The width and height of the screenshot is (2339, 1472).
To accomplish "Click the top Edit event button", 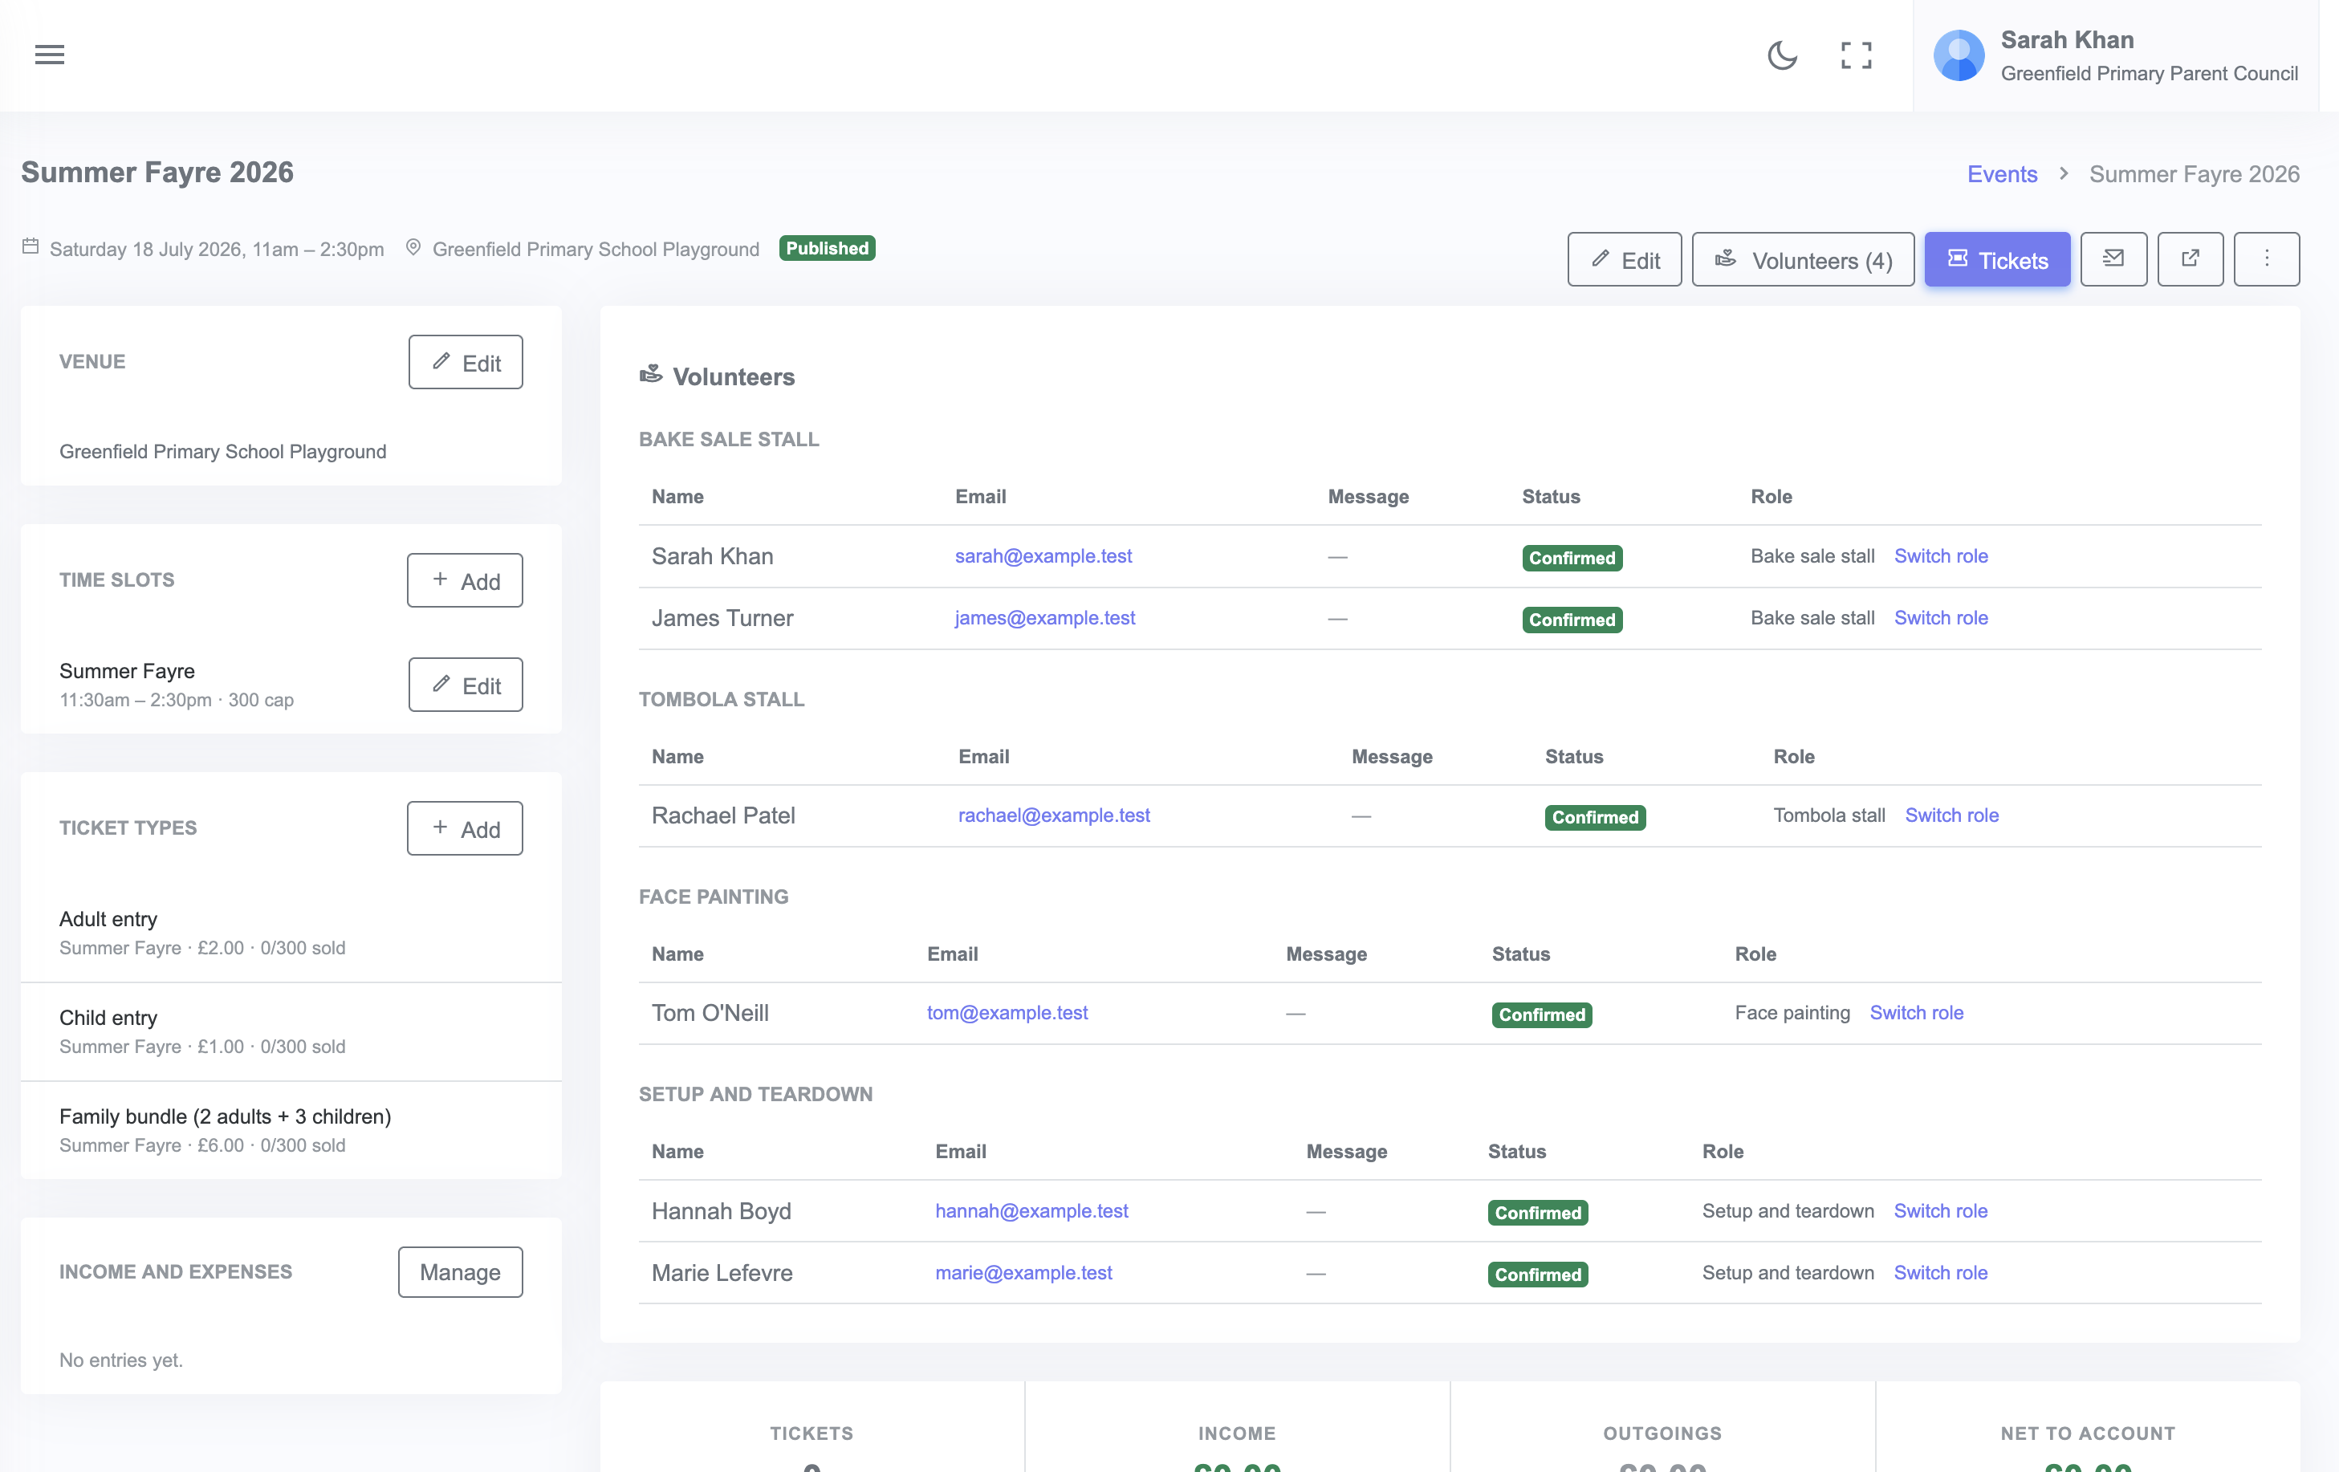I will pos(1624,259).
